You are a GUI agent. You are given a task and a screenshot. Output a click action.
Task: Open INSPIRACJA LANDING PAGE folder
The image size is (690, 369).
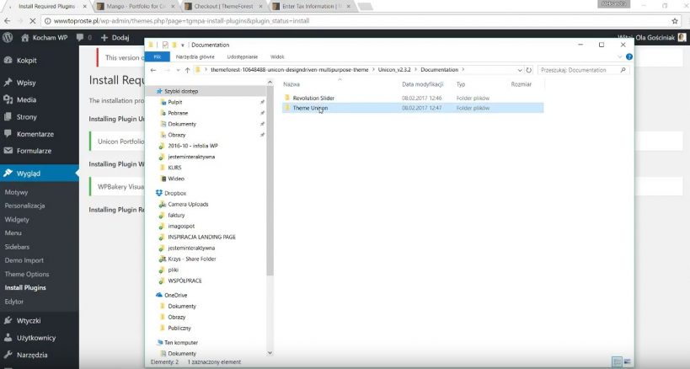[x=201, y=237]
